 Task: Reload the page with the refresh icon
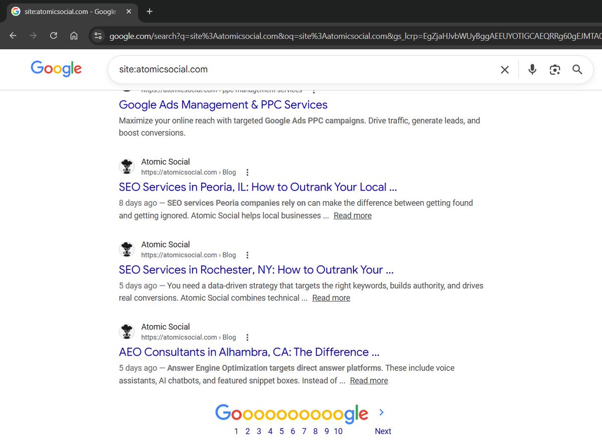[53, 36]
